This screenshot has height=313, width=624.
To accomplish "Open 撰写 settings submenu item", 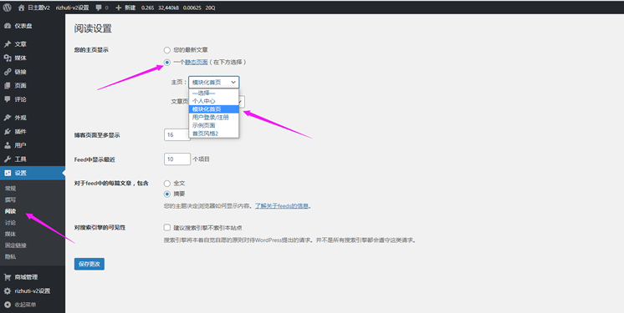I will pyautogui.click(x=10, y=199).
